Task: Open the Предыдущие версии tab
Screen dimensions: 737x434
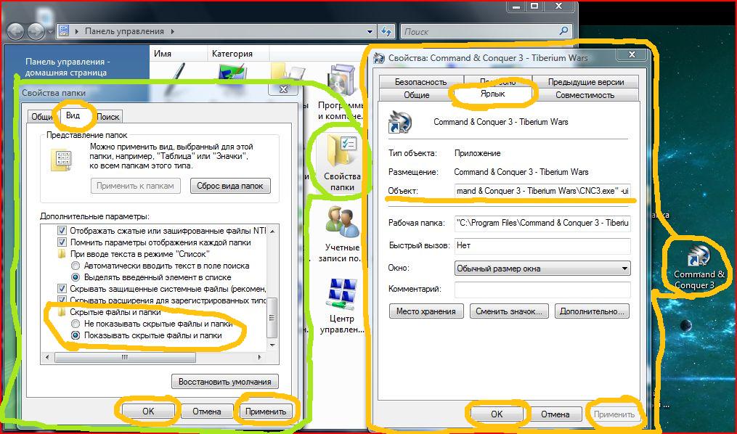Action: (x=586, y=82)
